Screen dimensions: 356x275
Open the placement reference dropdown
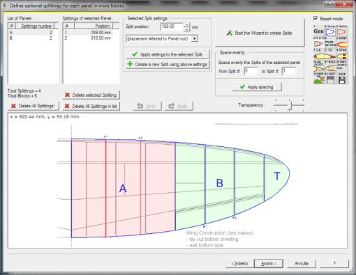195,38
